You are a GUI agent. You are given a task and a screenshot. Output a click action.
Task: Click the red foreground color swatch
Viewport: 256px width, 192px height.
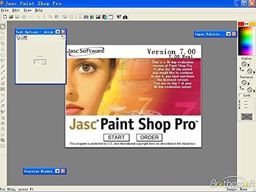click(x=241, y=24)
